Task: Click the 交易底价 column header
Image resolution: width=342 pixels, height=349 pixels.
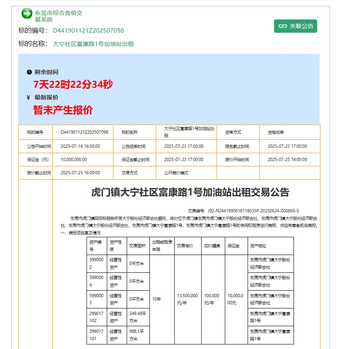Action: tap(188, 246)
